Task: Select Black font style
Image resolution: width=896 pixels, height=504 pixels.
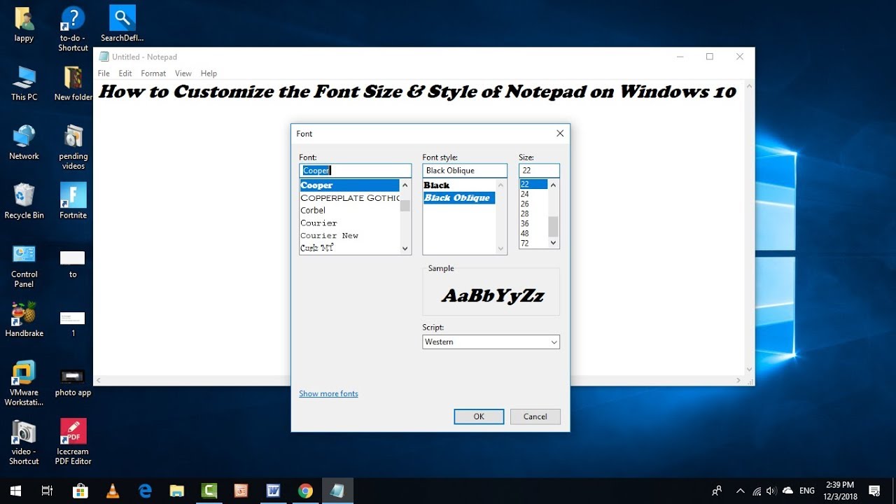Action: coord(459,185)
